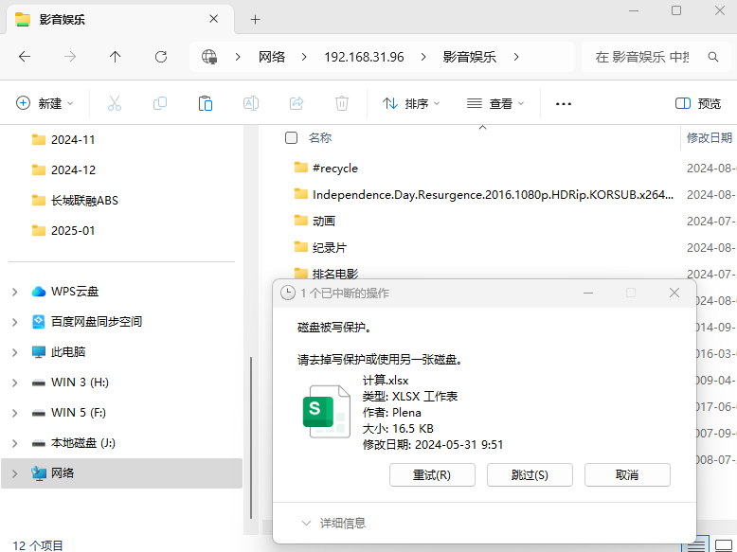Screen dimensions: 737x552
Task: Click the chevron after 影音娱乐 in breadcrumb
Action: pyautogui.click(x=516, y=57)
